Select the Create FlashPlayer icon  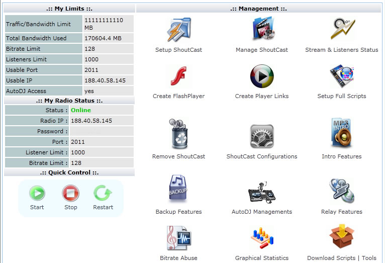(178, 77)
